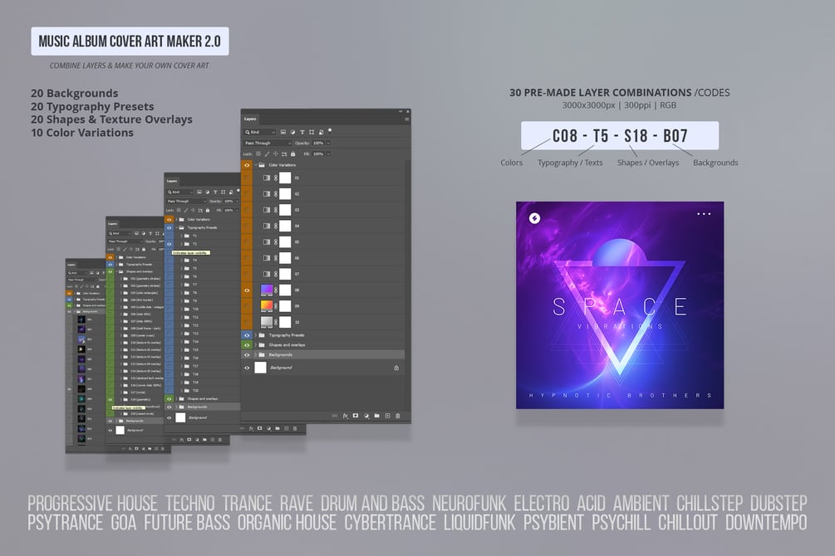Collapse the front Layers panel with double-arrow icon
Image resolution: width=835 pixels, height=556 pixels.
coord(400,112)
